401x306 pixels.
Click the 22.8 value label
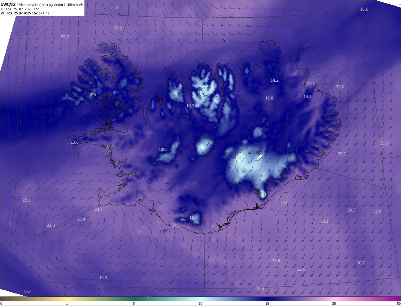pos(118,28)
